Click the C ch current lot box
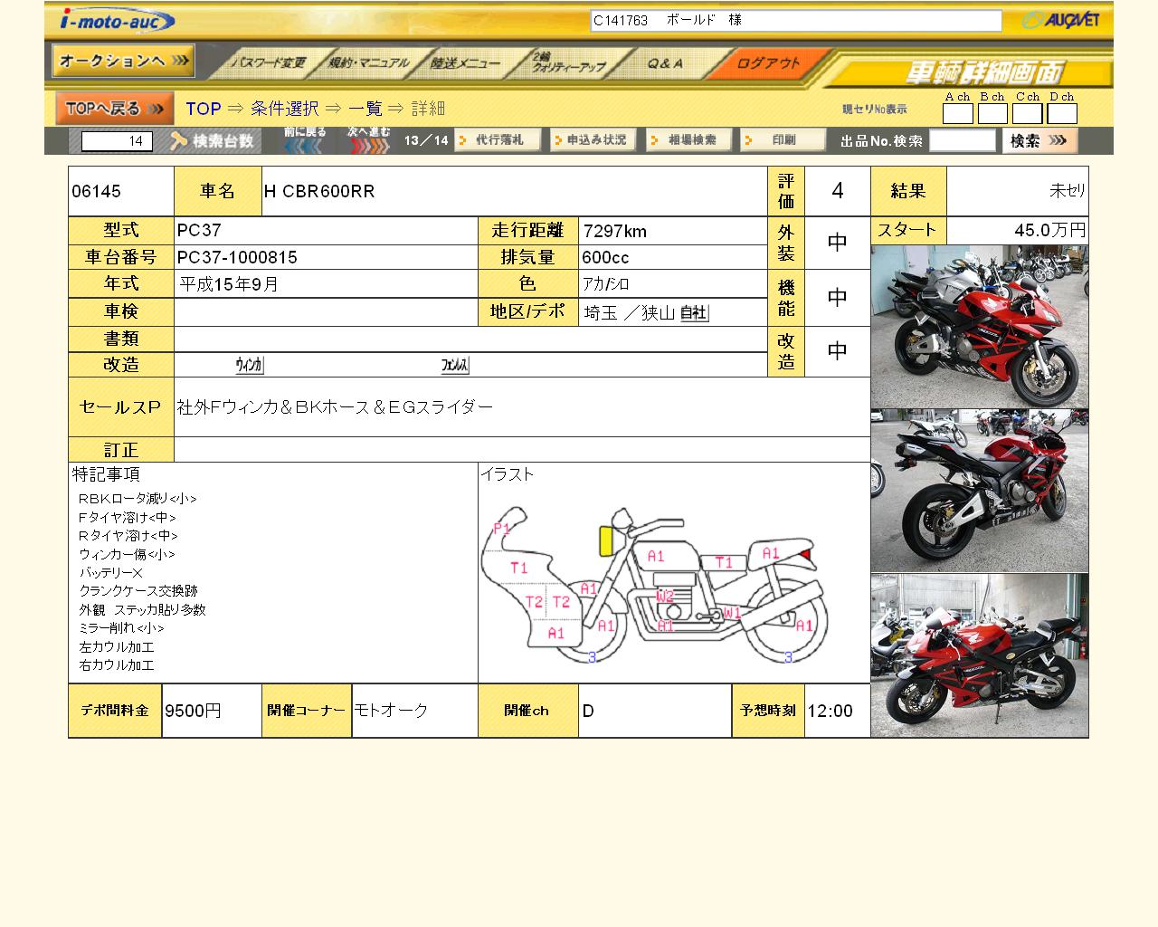This screenshot has width=1158, height=927. click(x=1027, y=113)
